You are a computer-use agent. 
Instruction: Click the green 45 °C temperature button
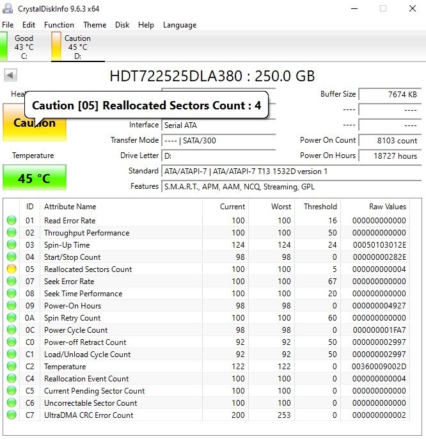35,178
